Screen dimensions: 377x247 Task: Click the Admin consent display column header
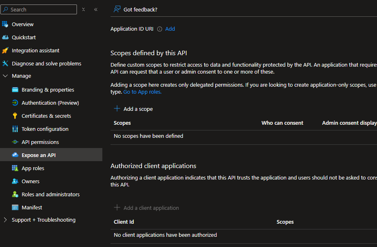click(x=349, y=123)
